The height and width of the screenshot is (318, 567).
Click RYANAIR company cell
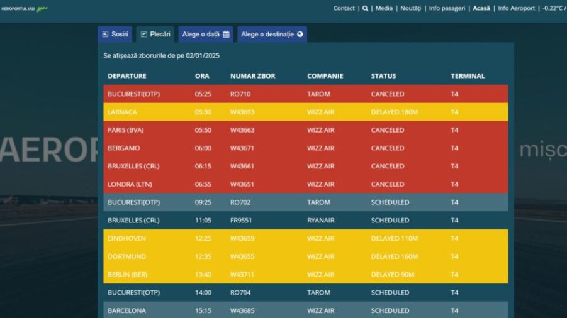pos(321,221)
